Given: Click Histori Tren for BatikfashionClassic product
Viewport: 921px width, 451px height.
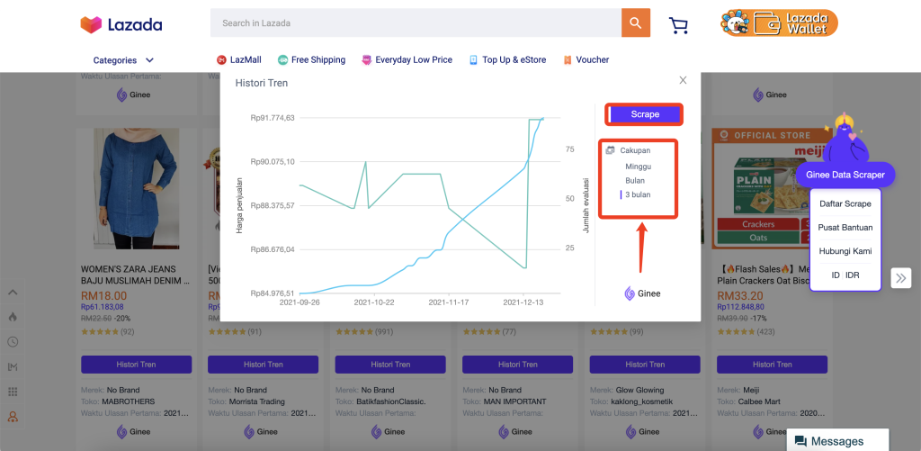Looking at the screenshot, I should point(390,365).
